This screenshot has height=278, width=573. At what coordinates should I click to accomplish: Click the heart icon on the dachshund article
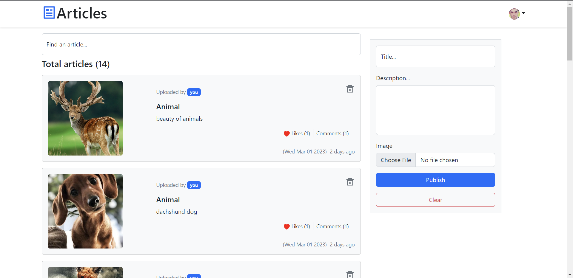tap(286, 227)
